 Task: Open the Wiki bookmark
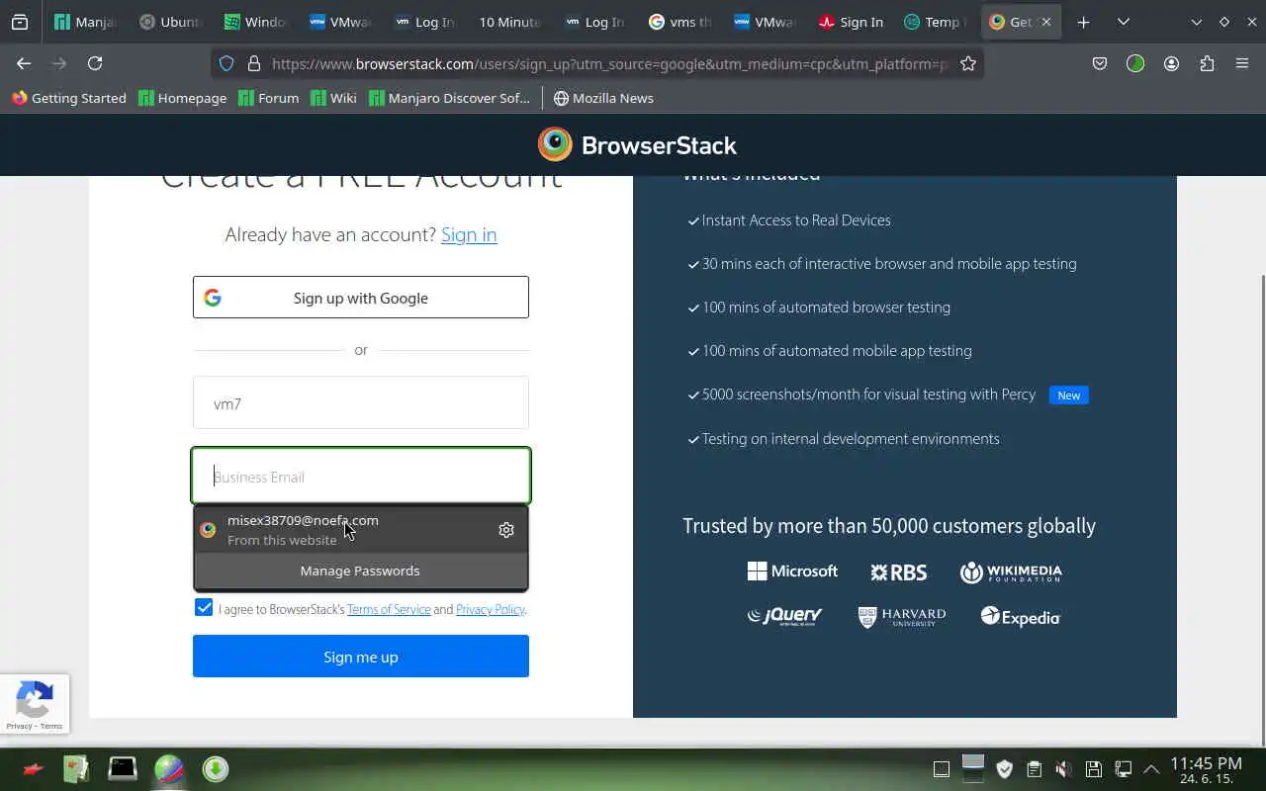[x=333, y=98]
